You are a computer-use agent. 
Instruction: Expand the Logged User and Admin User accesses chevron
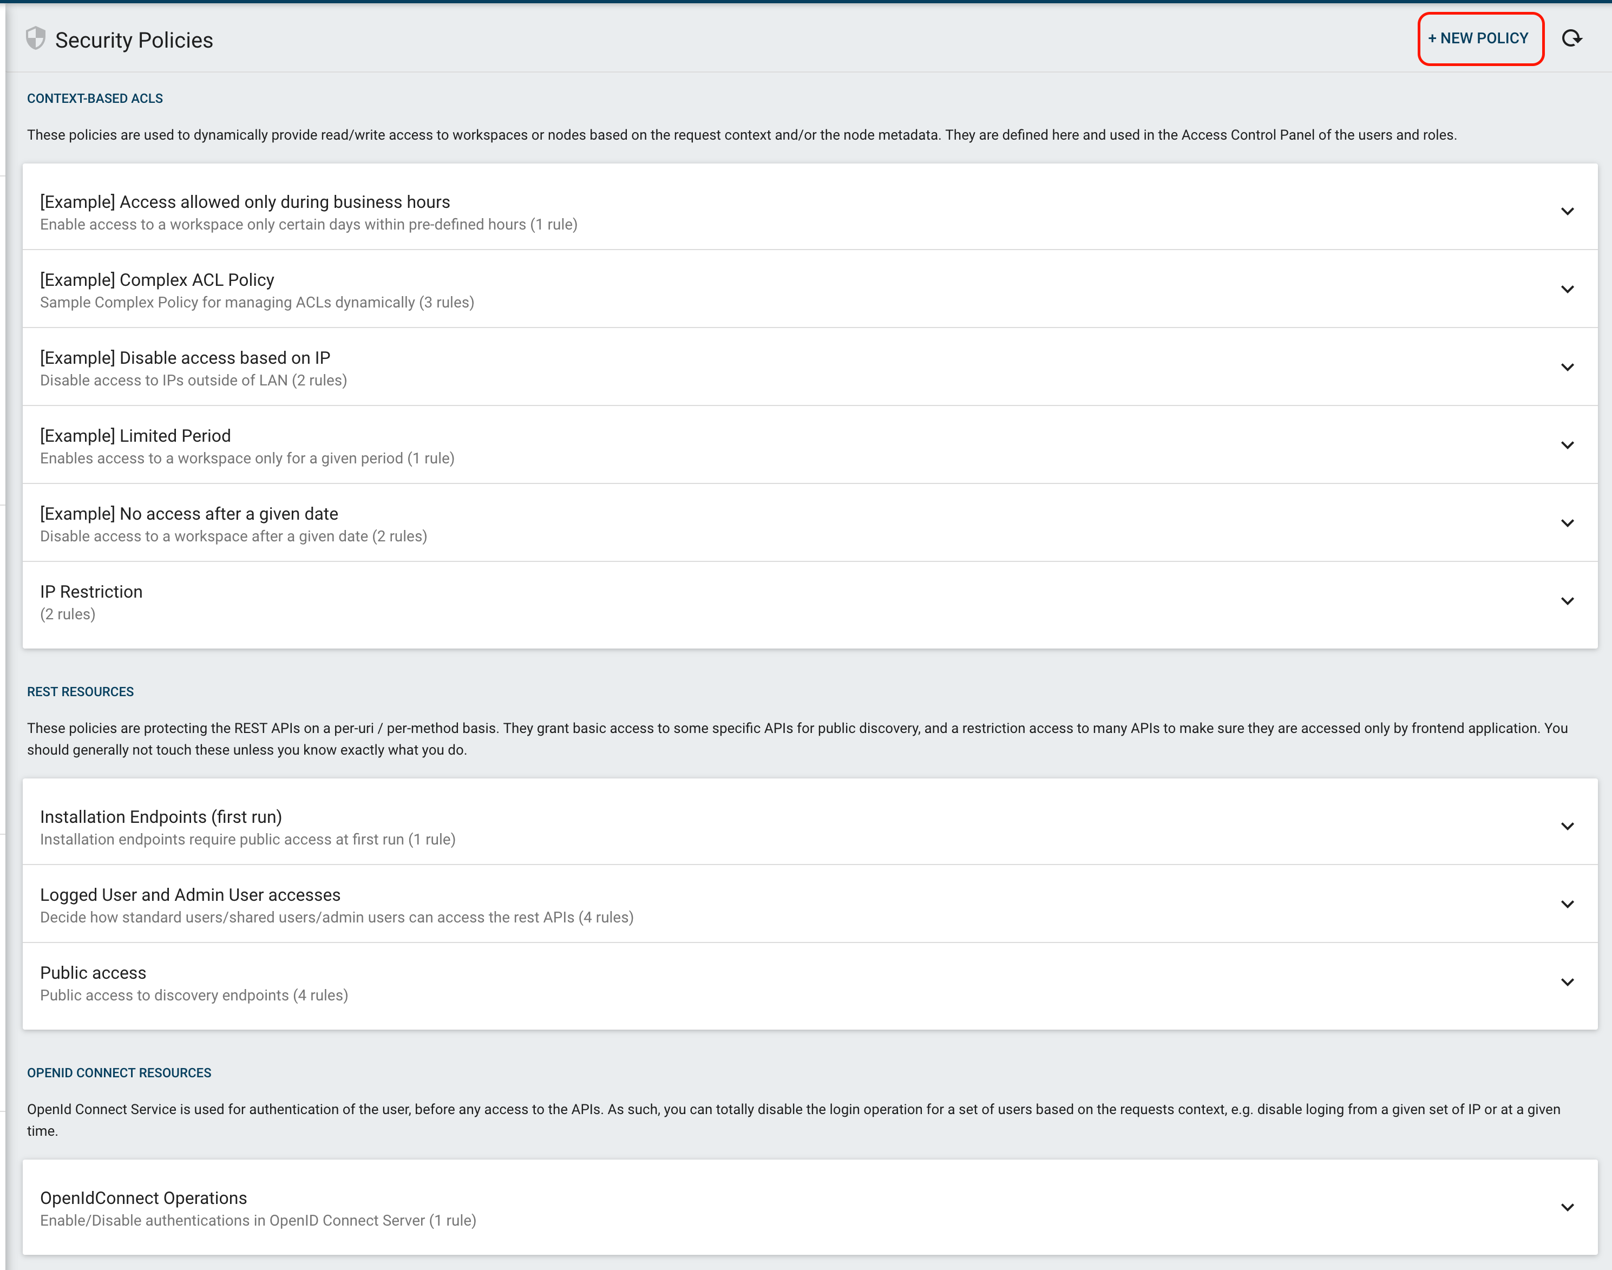point(1568,905)
